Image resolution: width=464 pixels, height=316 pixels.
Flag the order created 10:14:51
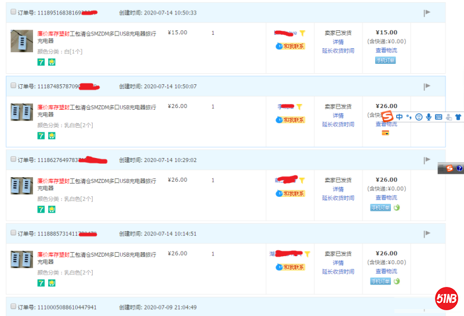click(427, 234)
